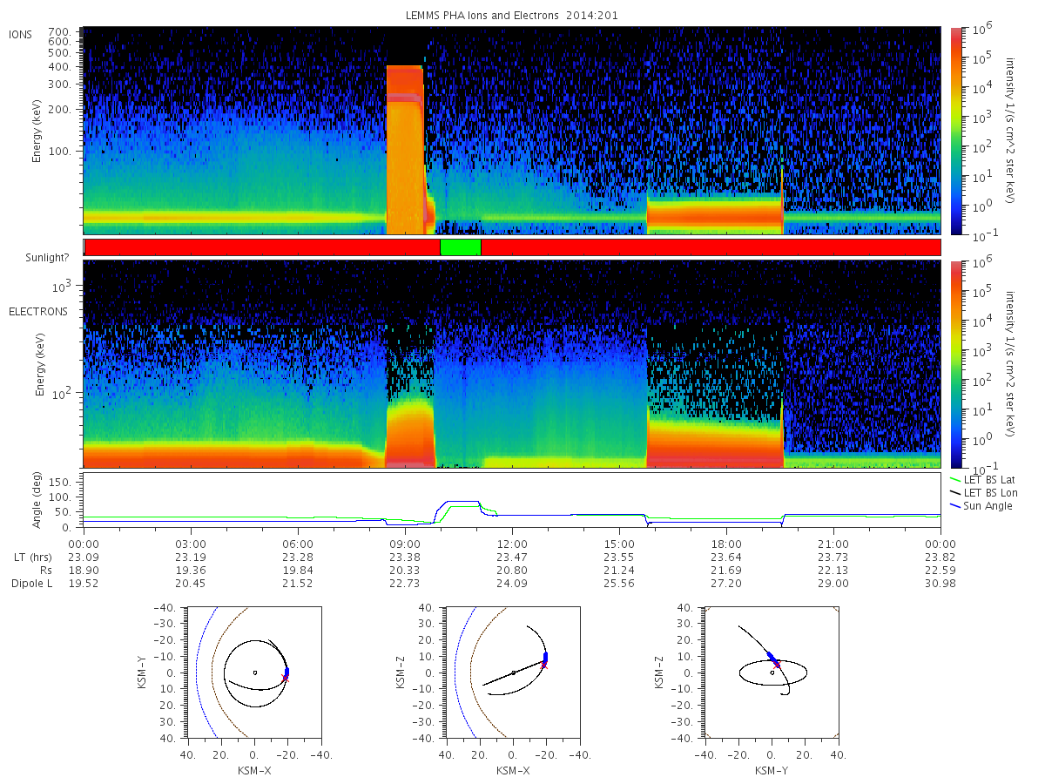Click the Rs value 18.90
The width and height of the screenshot is (1045, 784).
coord(84,571)
